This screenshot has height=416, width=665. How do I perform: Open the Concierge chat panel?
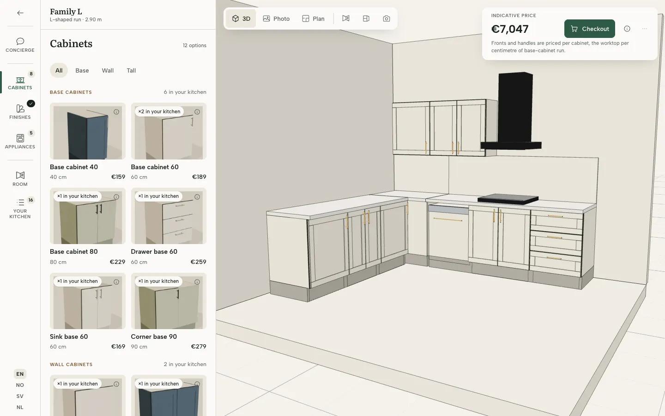[x=20, y=45]
